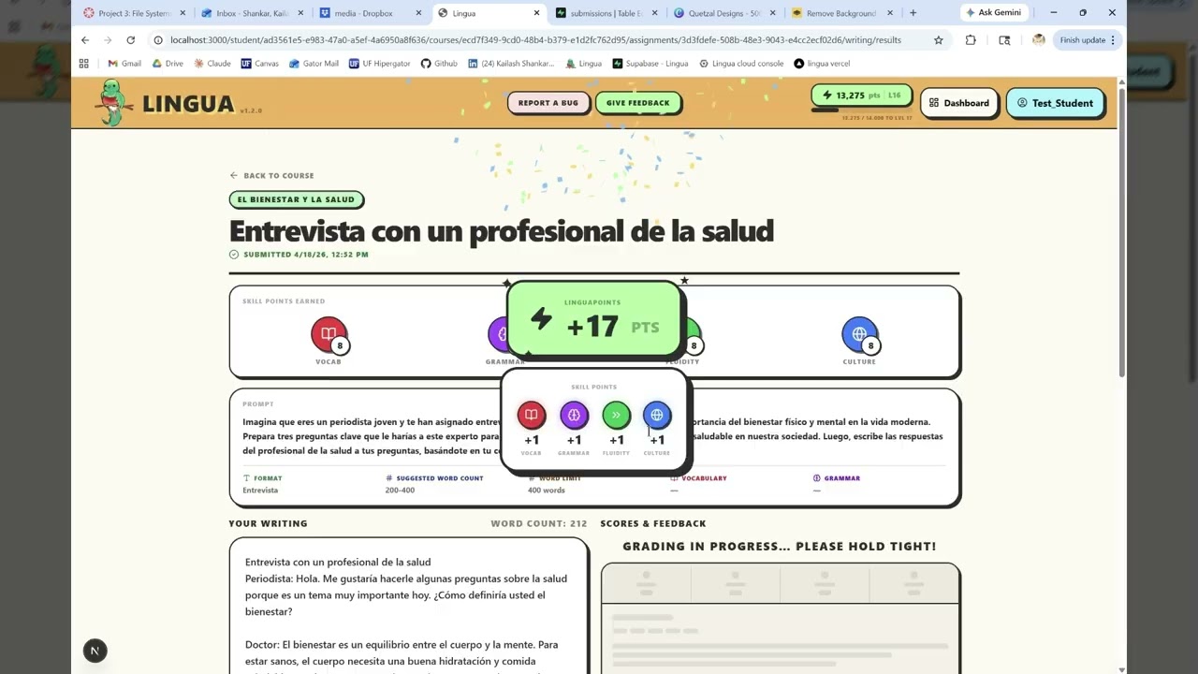Click the Word Count: 212 label

[539, 523]
